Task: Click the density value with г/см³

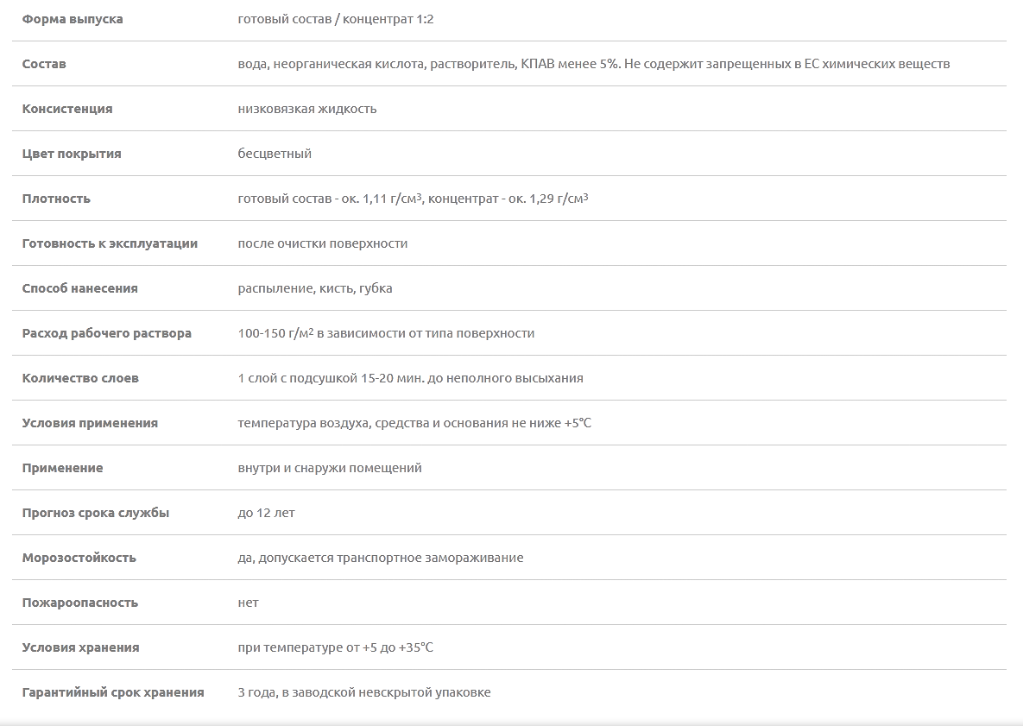Action: click(x=413, y=199)
